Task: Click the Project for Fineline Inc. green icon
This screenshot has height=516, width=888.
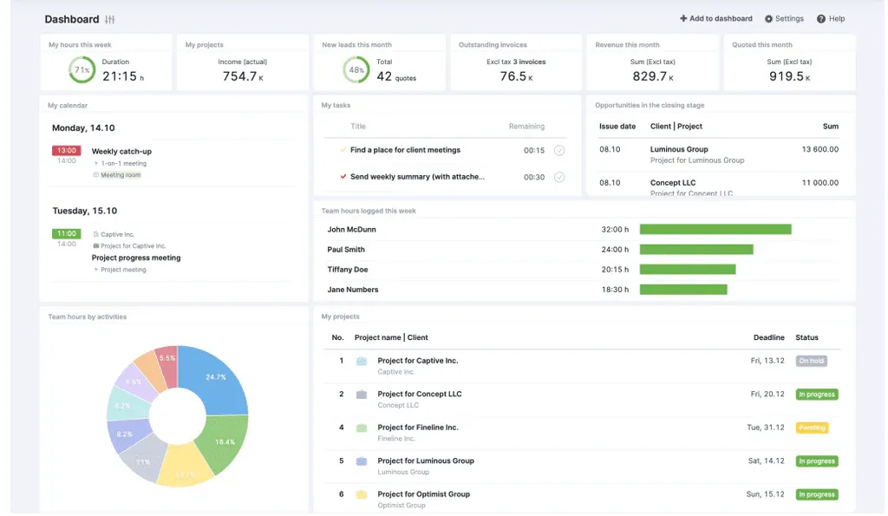Action: [x=362, y=428]
